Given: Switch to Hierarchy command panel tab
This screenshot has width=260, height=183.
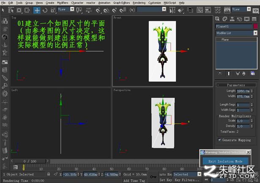Looking at the screenshot, I should pyautogui.click(x=232, y=19).
